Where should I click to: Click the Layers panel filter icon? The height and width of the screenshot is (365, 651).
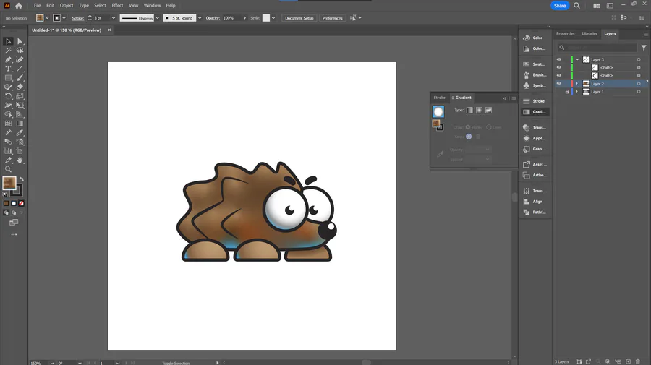click(644, 48)
